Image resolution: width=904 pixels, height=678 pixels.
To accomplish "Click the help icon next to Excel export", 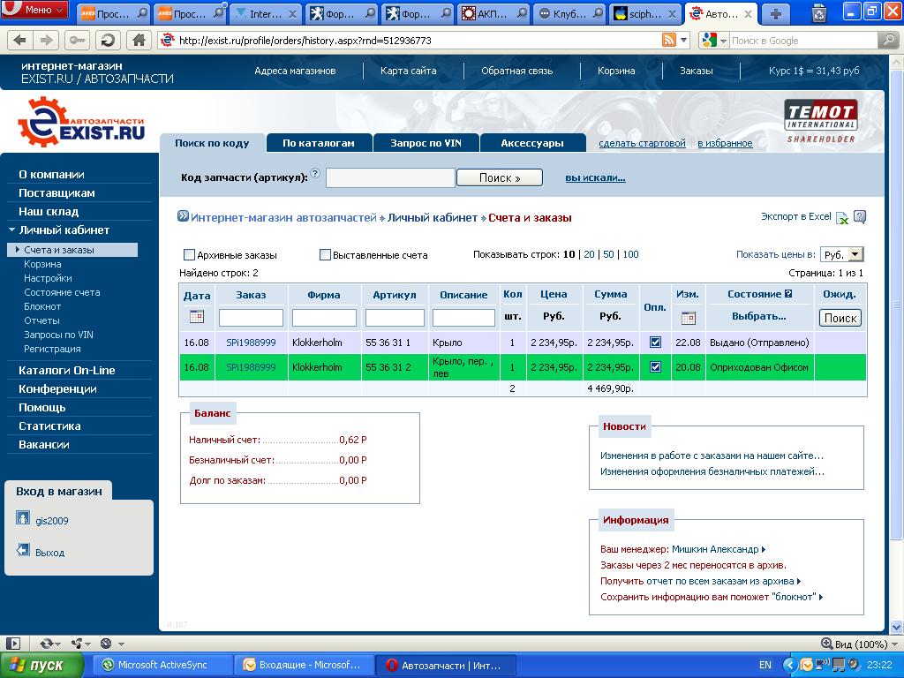I will tap(860, 217).
